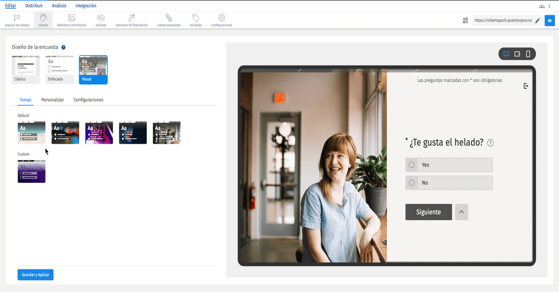Image resolution: width=559 pixels, height=293 pixels.
Task: Select the Yes radio button in the preview
Action: click(411, 165)
